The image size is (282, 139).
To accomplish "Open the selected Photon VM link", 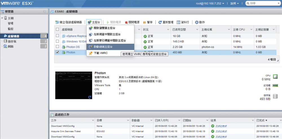I will 71,52.
